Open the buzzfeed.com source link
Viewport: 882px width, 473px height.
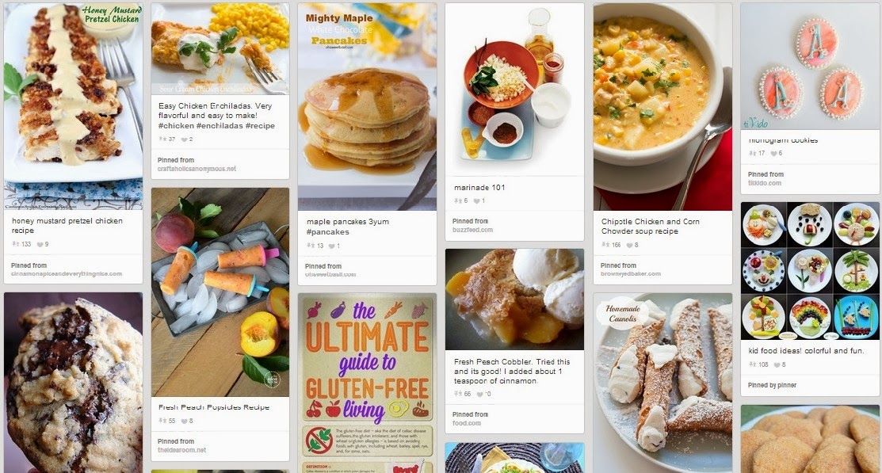click(472, 230)
